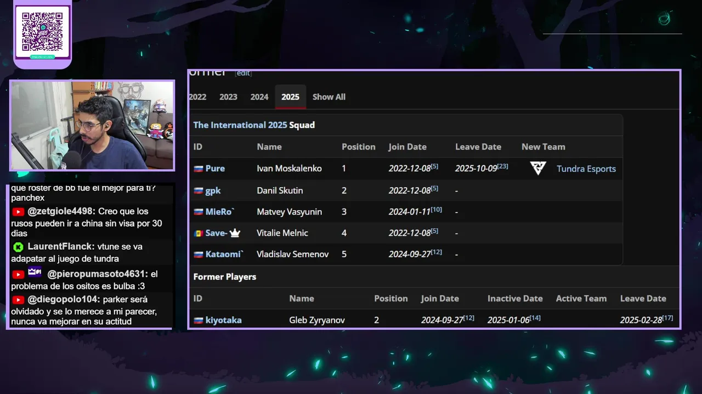Click the QR code at the top left
Viewport: 702px width, 394px height.
pos(42,31)
